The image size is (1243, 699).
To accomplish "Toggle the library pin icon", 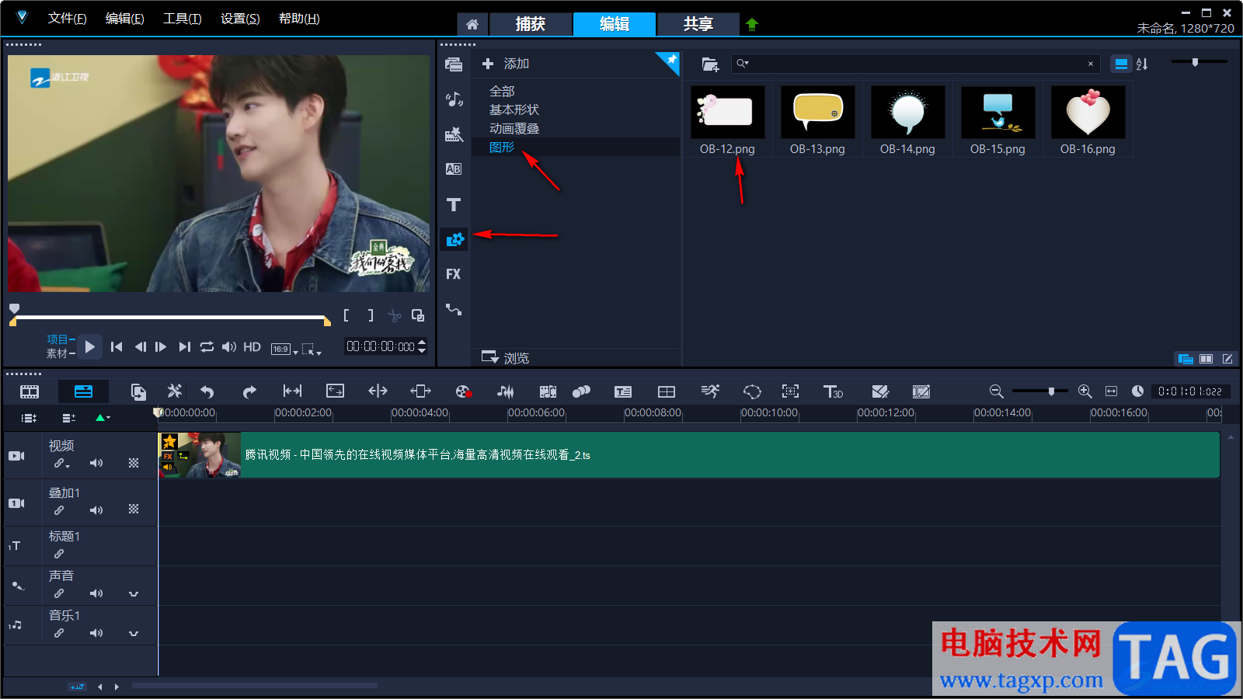I will [x=670, y=61].
